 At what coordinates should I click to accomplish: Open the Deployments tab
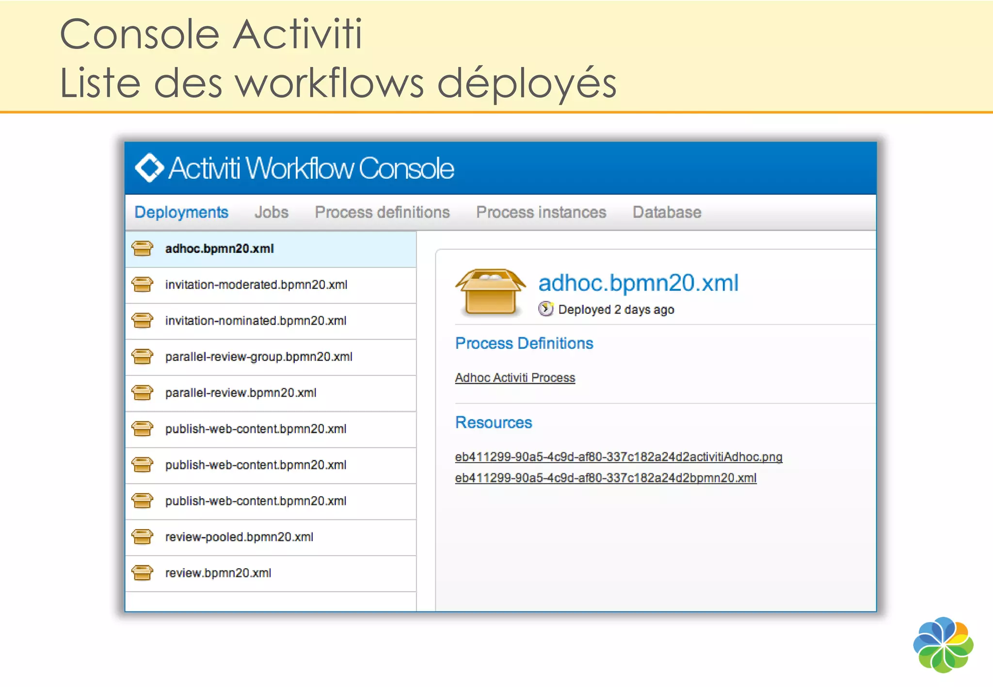pos(181,212)
